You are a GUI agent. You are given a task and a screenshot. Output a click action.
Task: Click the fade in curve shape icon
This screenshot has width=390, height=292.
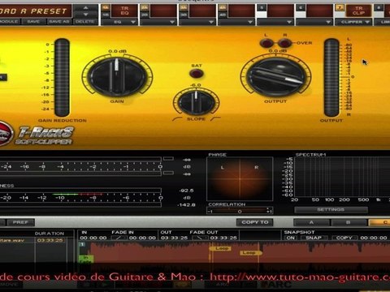tap(119, 238)
